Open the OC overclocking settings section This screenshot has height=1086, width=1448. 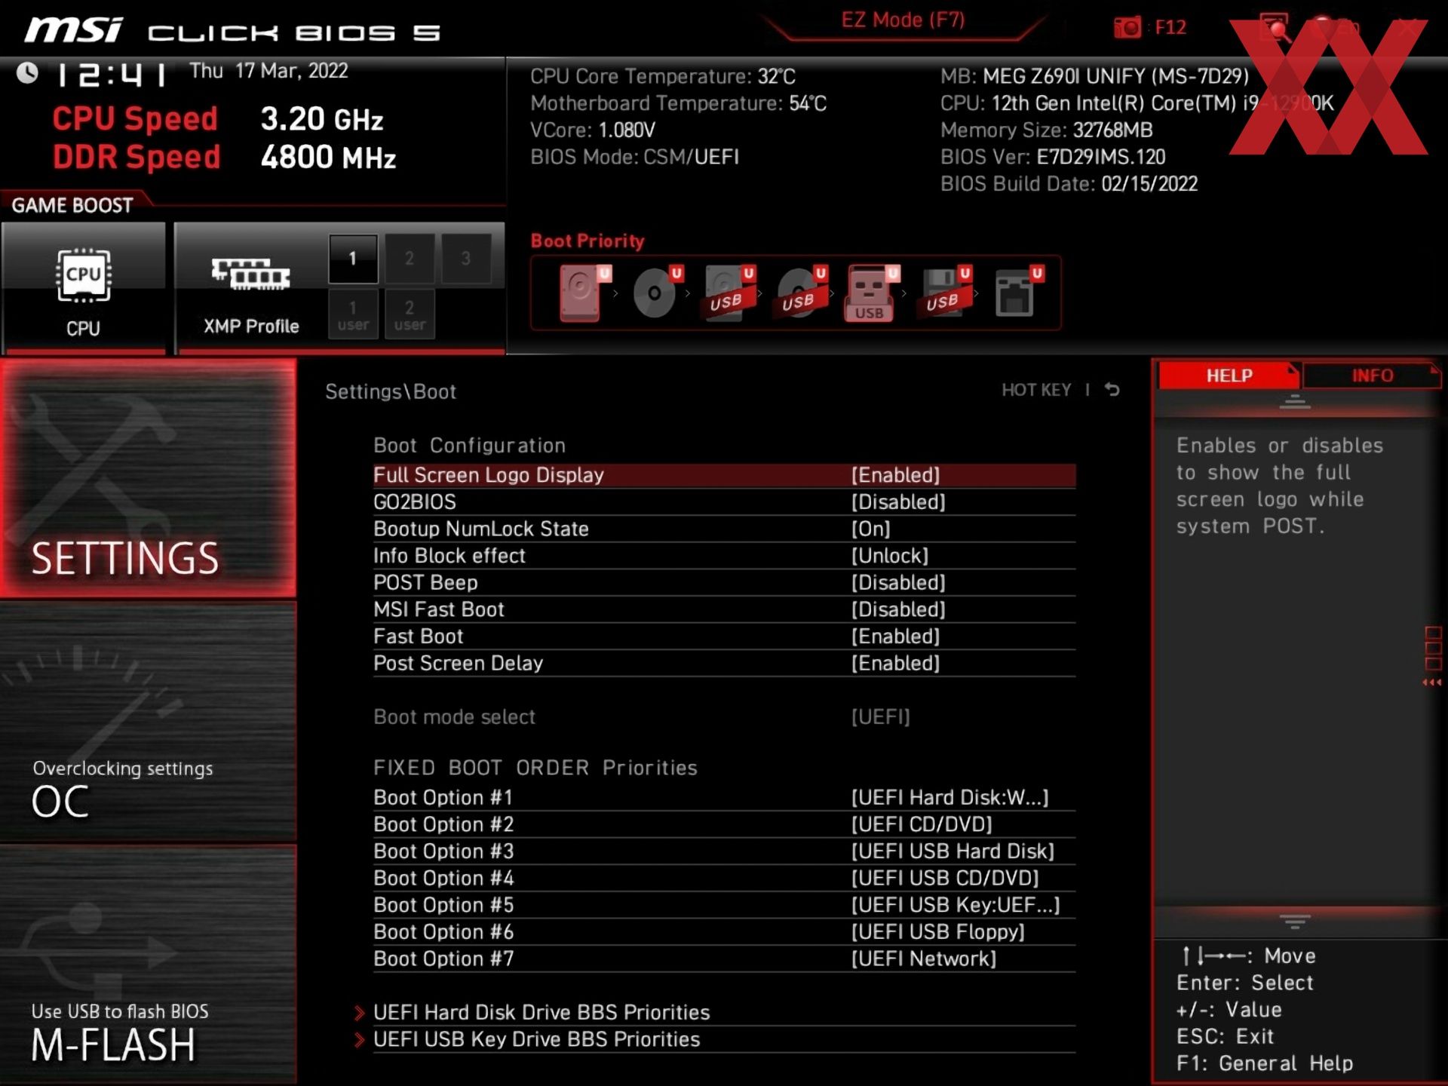148,721
